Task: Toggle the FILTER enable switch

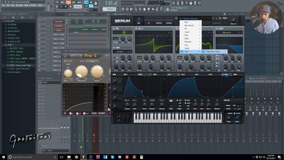Action: click(217, 29)
